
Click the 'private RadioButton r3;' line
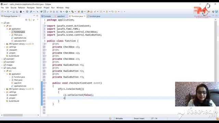pyautogui.click(x=68, y=77)
